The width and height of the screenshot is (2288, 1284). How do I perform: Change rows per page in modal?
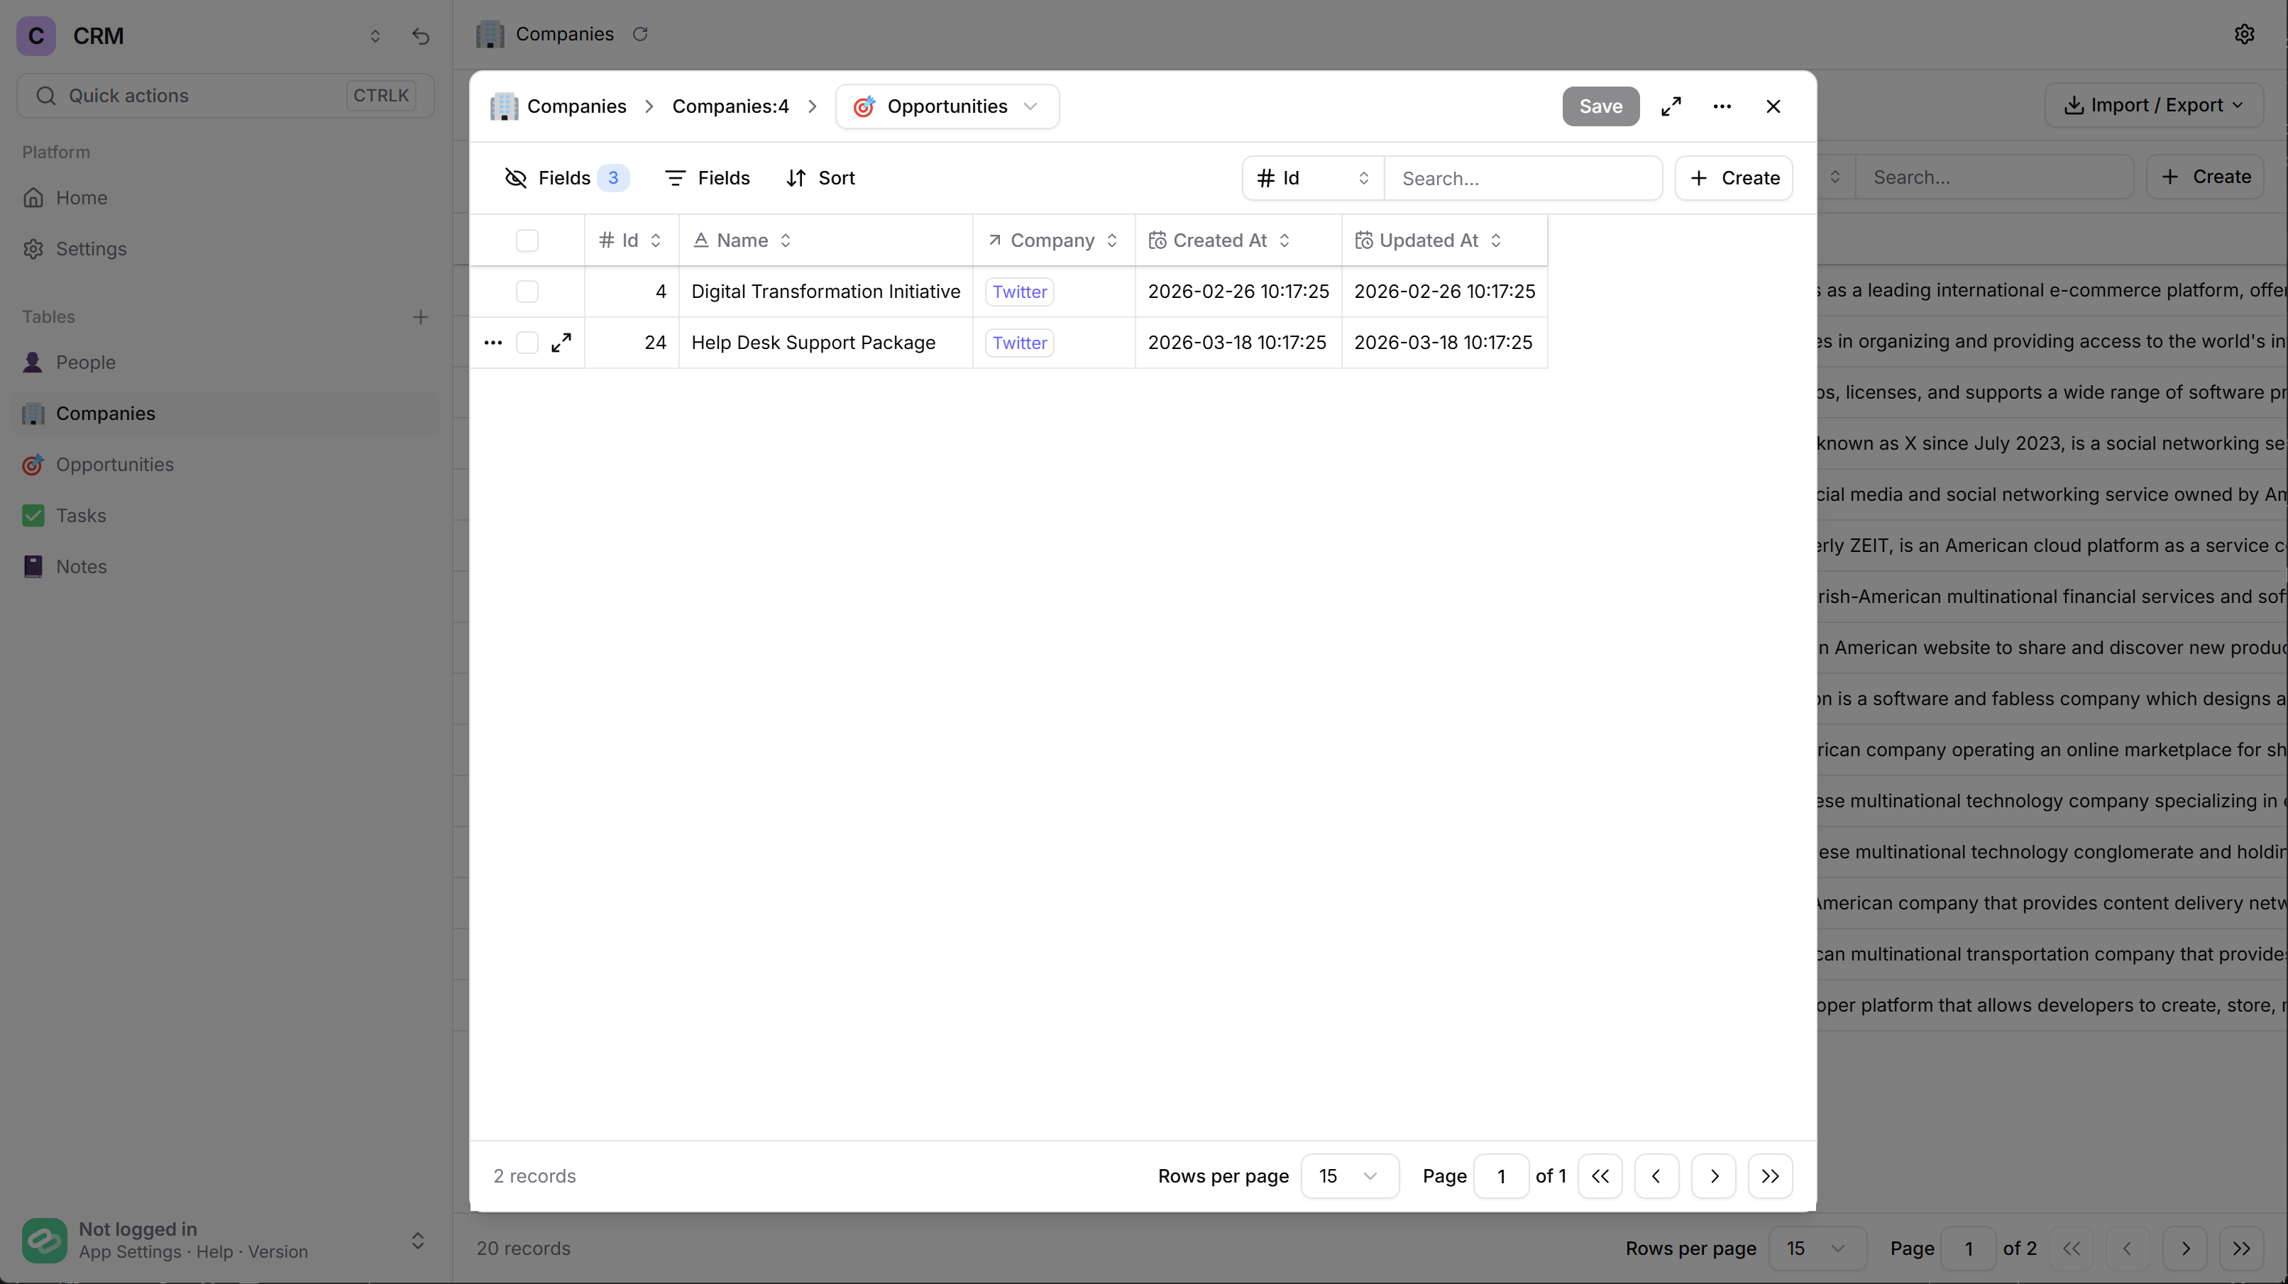pyautogui.click(x=1348, y=1175)
